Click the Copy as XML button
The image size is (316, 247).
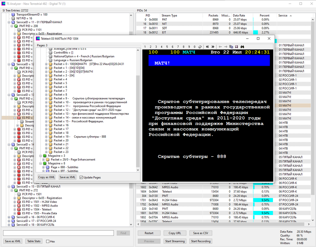[x=47, y=177]
